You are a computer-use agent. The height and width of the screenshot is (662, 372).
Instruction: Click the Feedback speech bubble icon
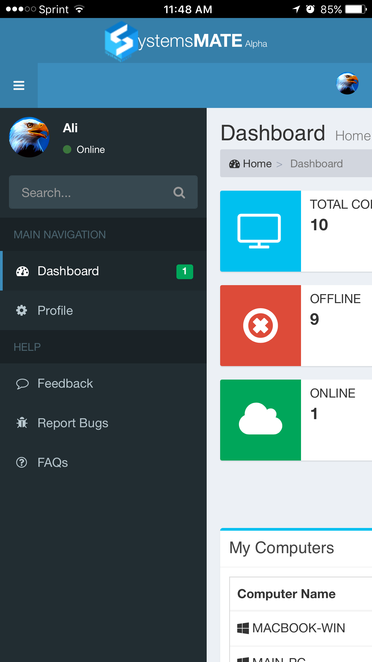(22, 384)
